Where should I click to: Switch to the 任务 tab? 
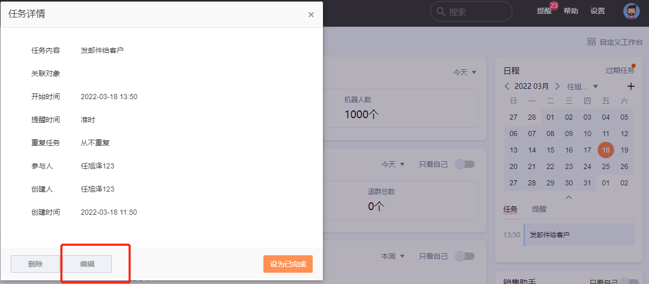coord(510,209)
